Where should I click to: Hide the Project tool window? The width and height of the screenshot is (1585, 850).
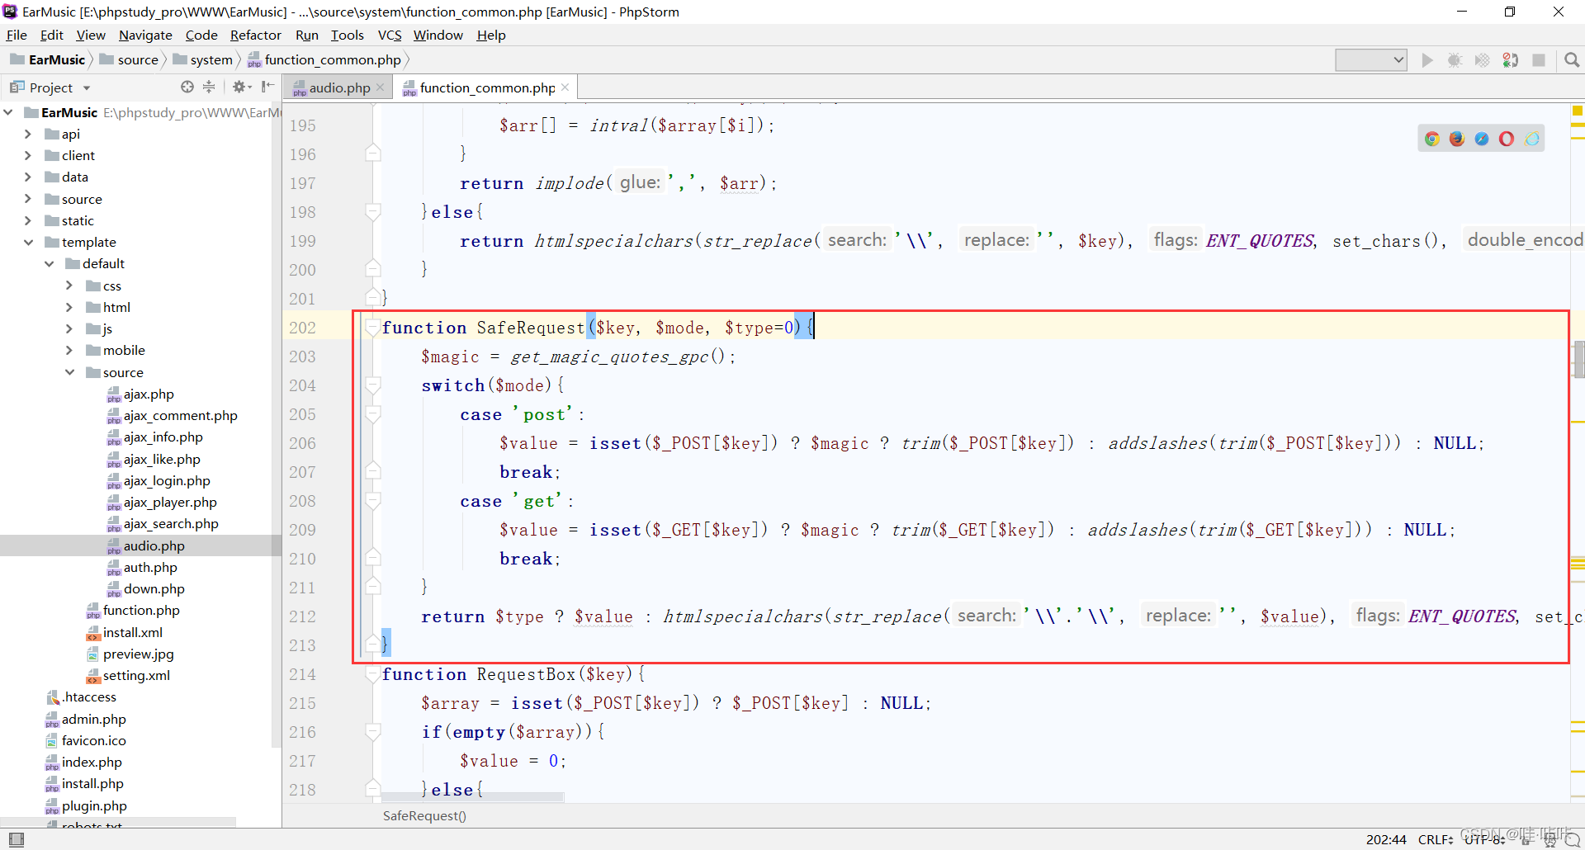267,87
